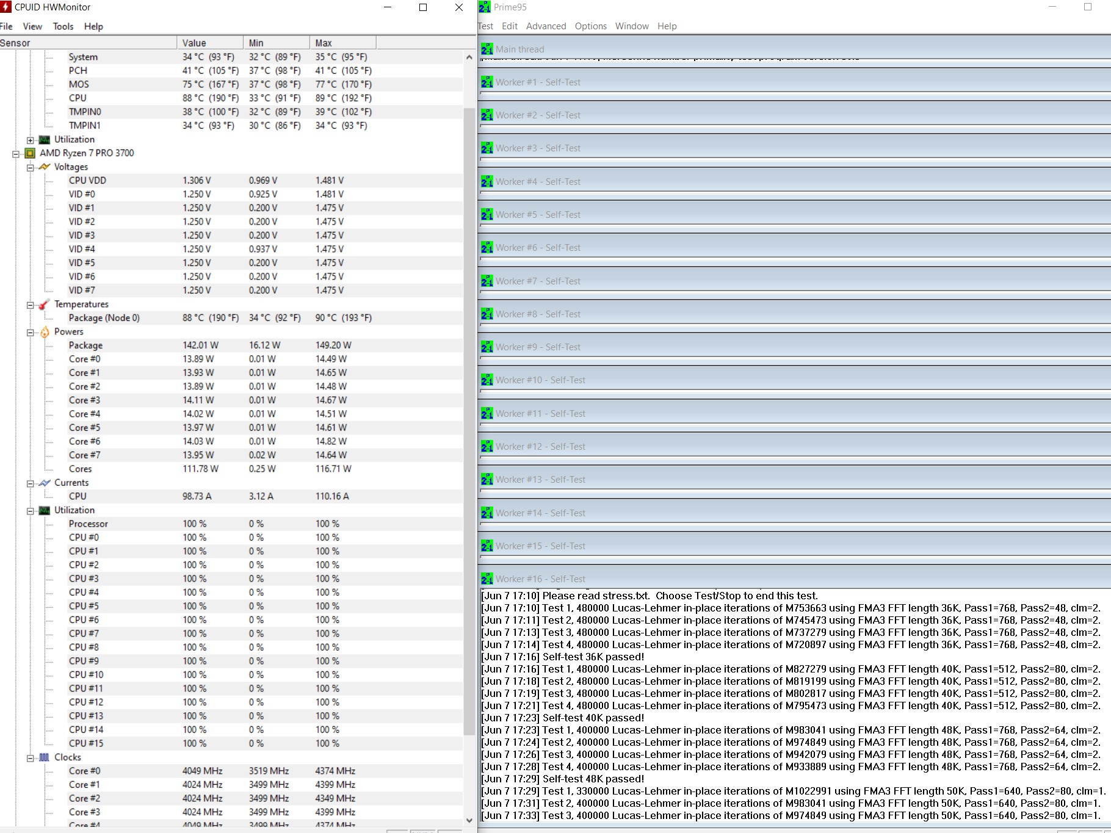Click the Worker #2 Self-Test window icon
The image size is (1111, 833).
(487, 115)
